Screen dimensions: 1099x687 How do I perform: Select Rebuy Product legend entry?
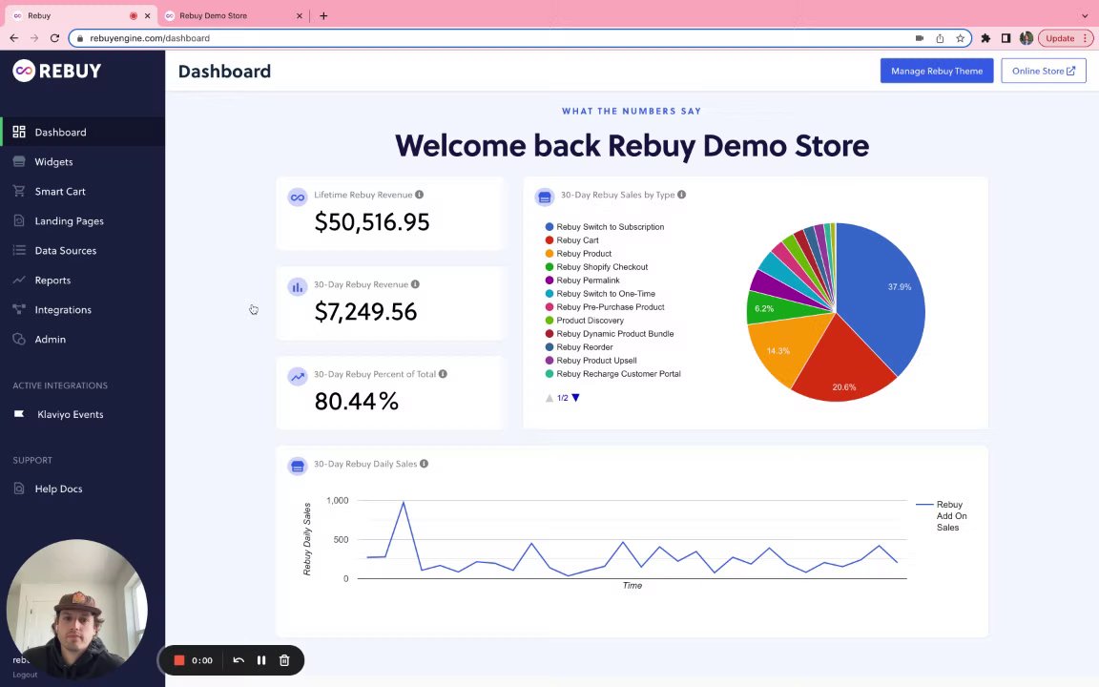(578, 254)
